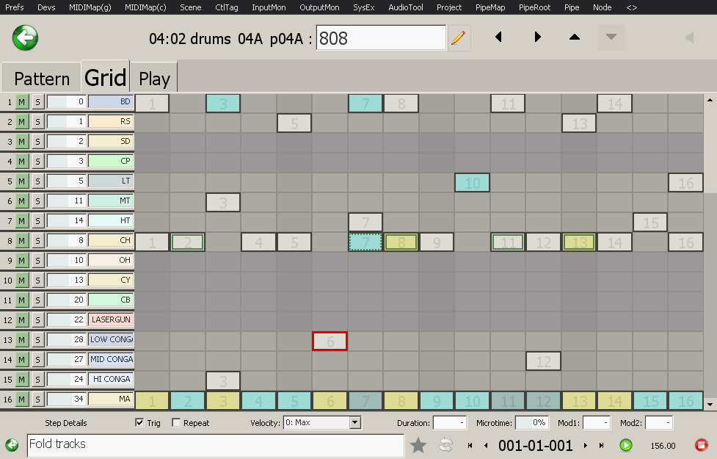This screenshot has height=459, width=717.
Task: Click the green back arrow icon
Action: pos(26,37)
